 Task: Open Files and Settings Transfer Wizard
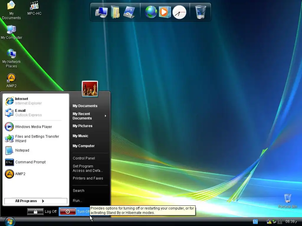coord(36,139)
